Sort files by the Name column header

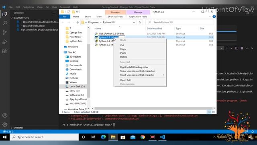(98, 29)
